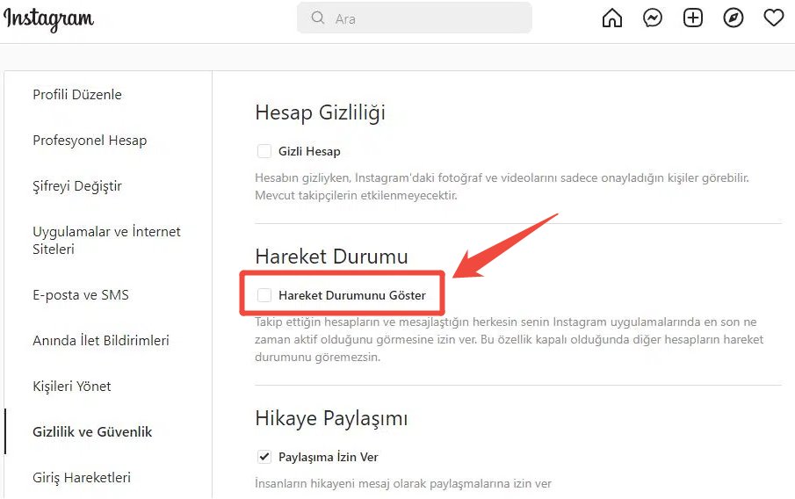Enable the Gizli Hesap checkbox
The width and height of the screenshot is (795, 499).
[264, 151]
